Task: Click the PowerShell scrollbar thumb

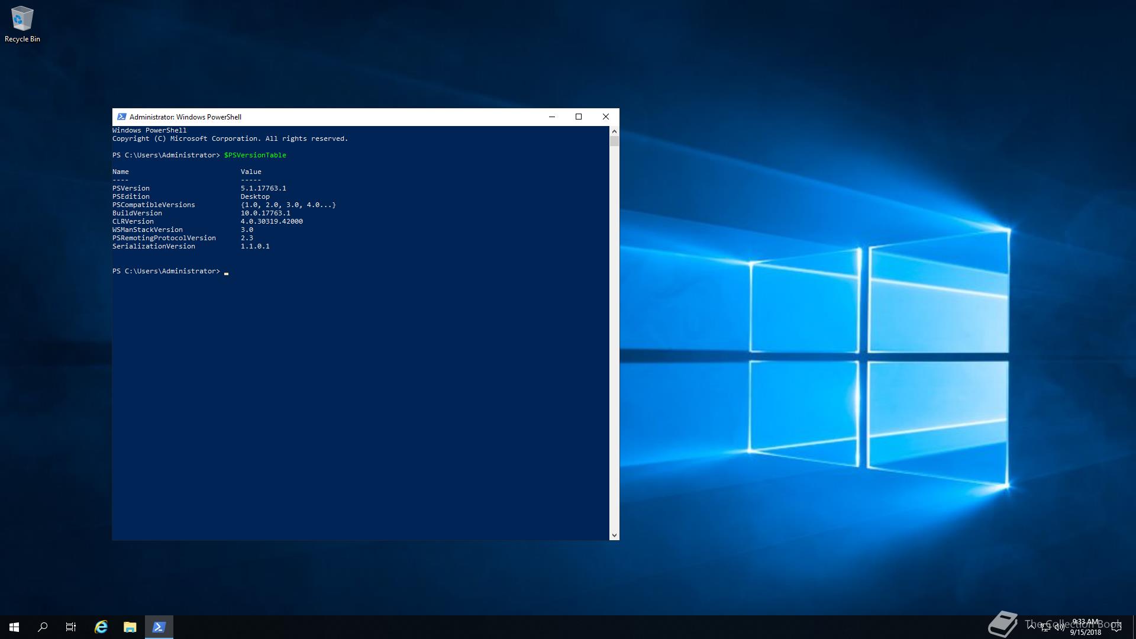Action: point(614,141)
